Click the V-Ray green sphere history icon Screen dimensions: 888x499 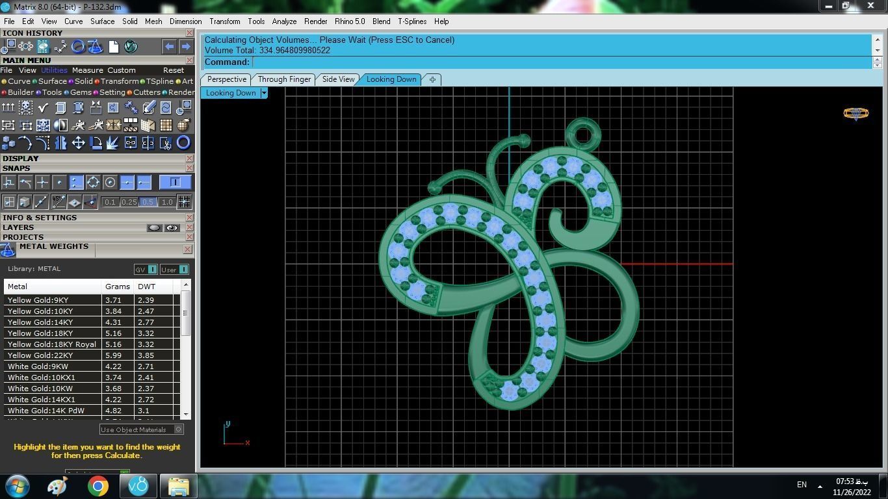point(131,46)
